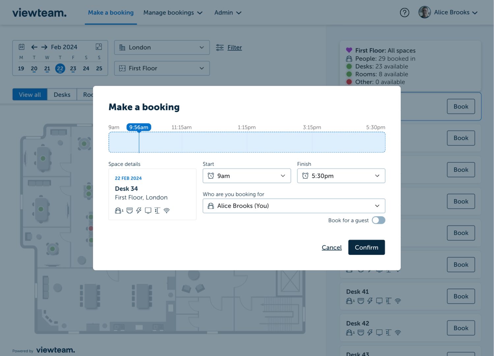Click the help question mark icon

click(404, 12)
